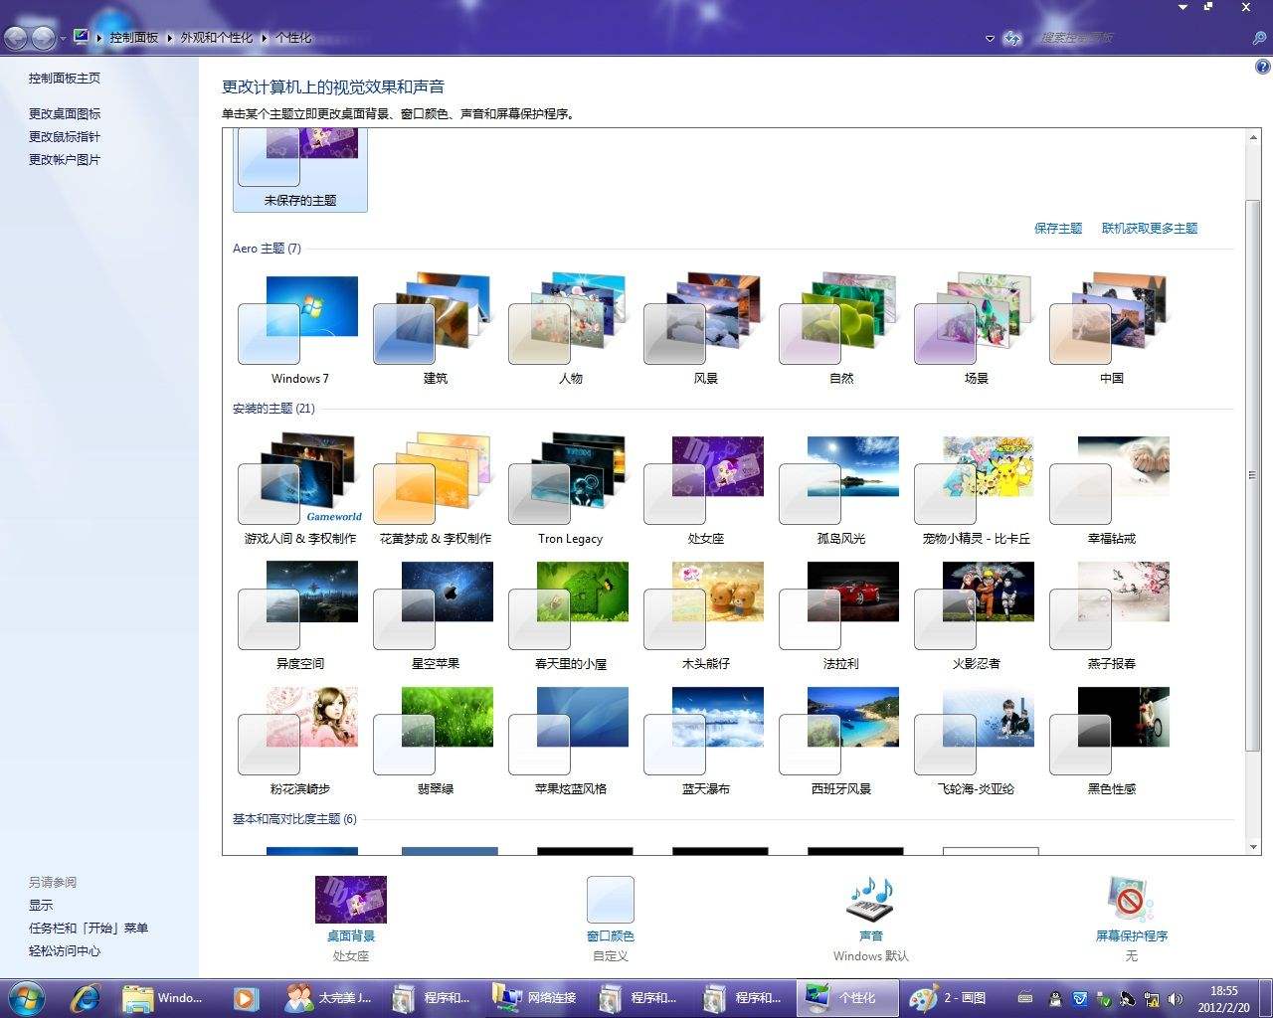Apply the 法拉利 theme

pyautogui.click(x=840, y=614)
